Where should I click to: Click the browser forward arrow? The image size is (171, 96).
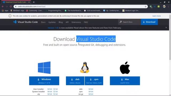point(7,6)
